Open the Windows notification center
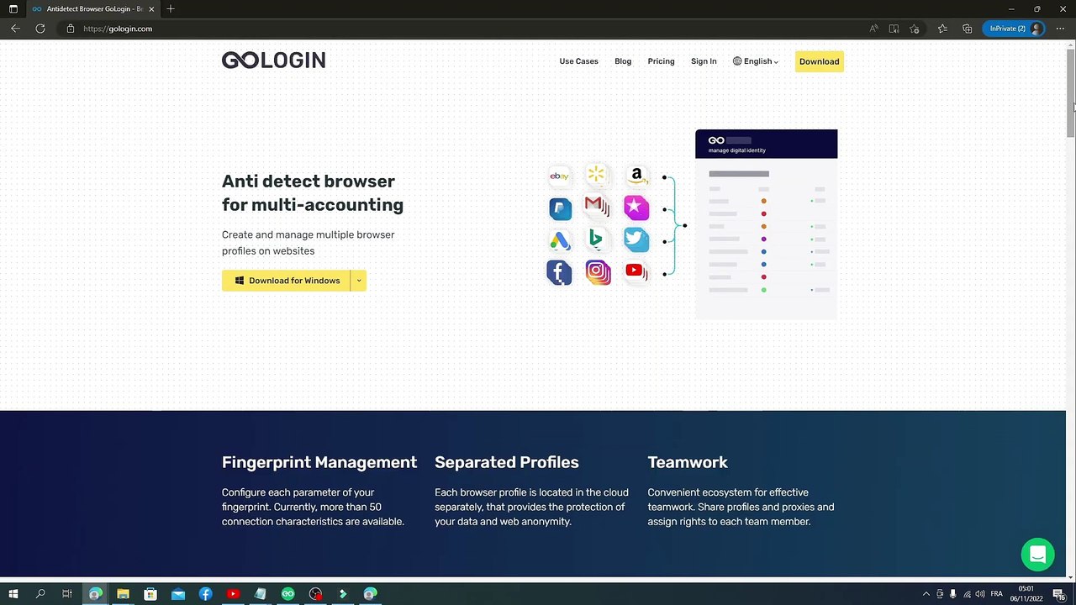This screenshot has width=1076, height=605. 1058,594
